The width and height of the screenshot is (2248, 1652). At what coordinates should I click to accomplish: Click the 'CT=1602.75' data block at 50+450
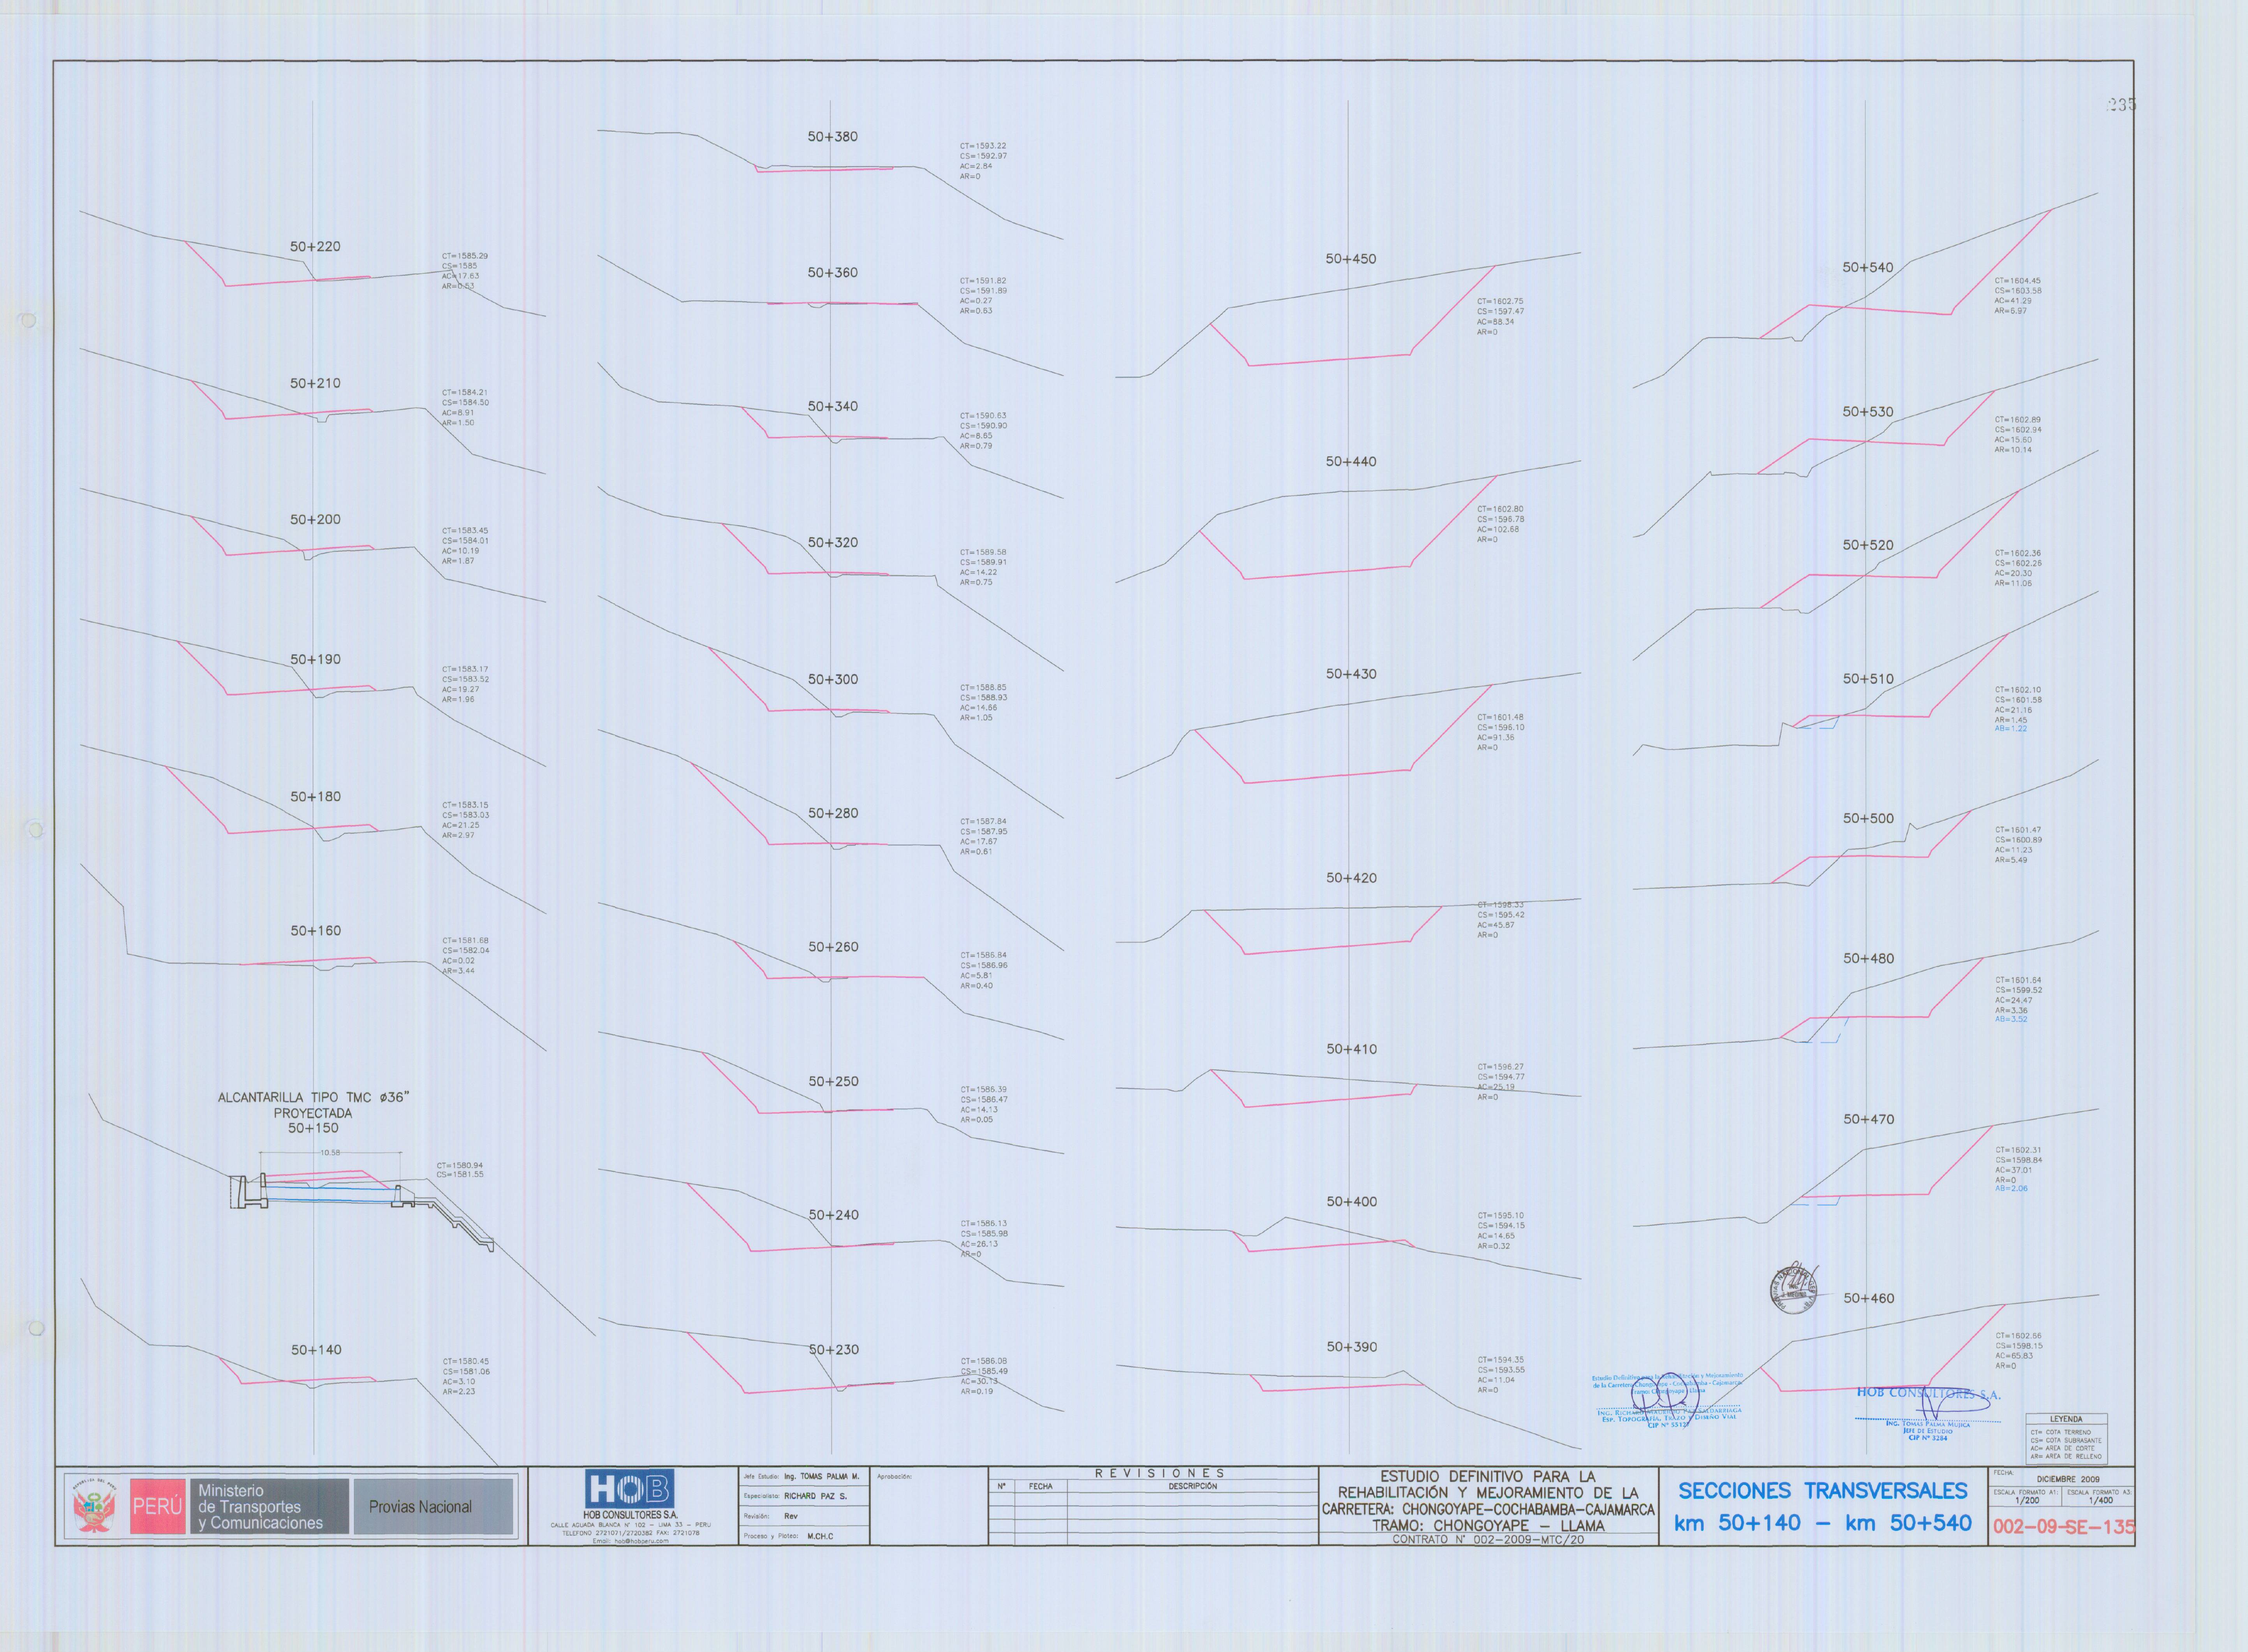[x=1501, y=316]
